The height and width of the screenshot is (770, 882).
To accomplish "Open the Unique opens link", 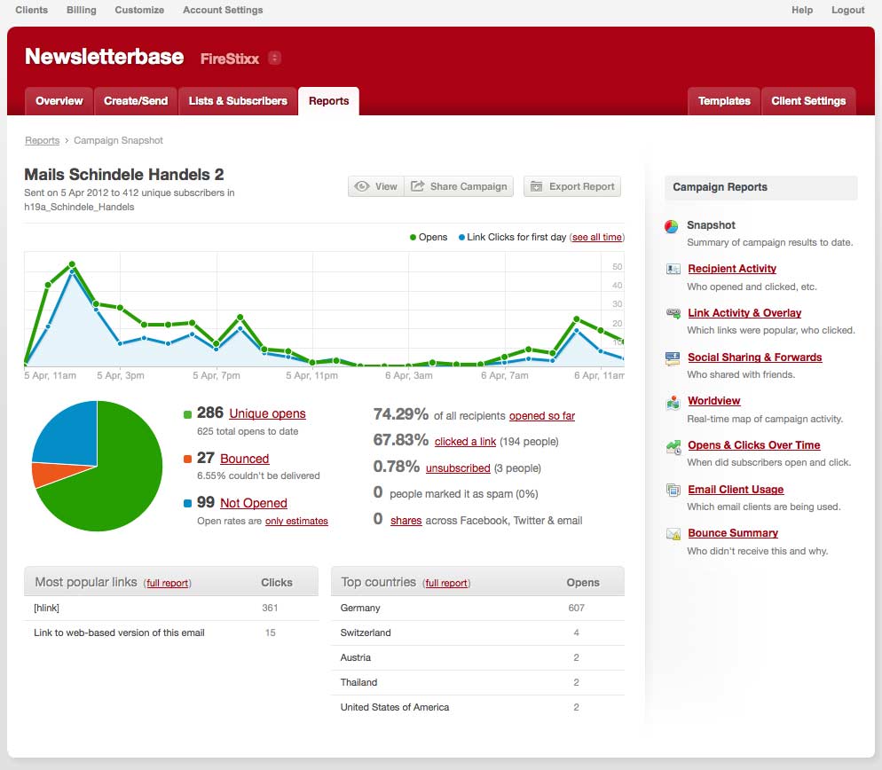I will click(x=267, y=413).
